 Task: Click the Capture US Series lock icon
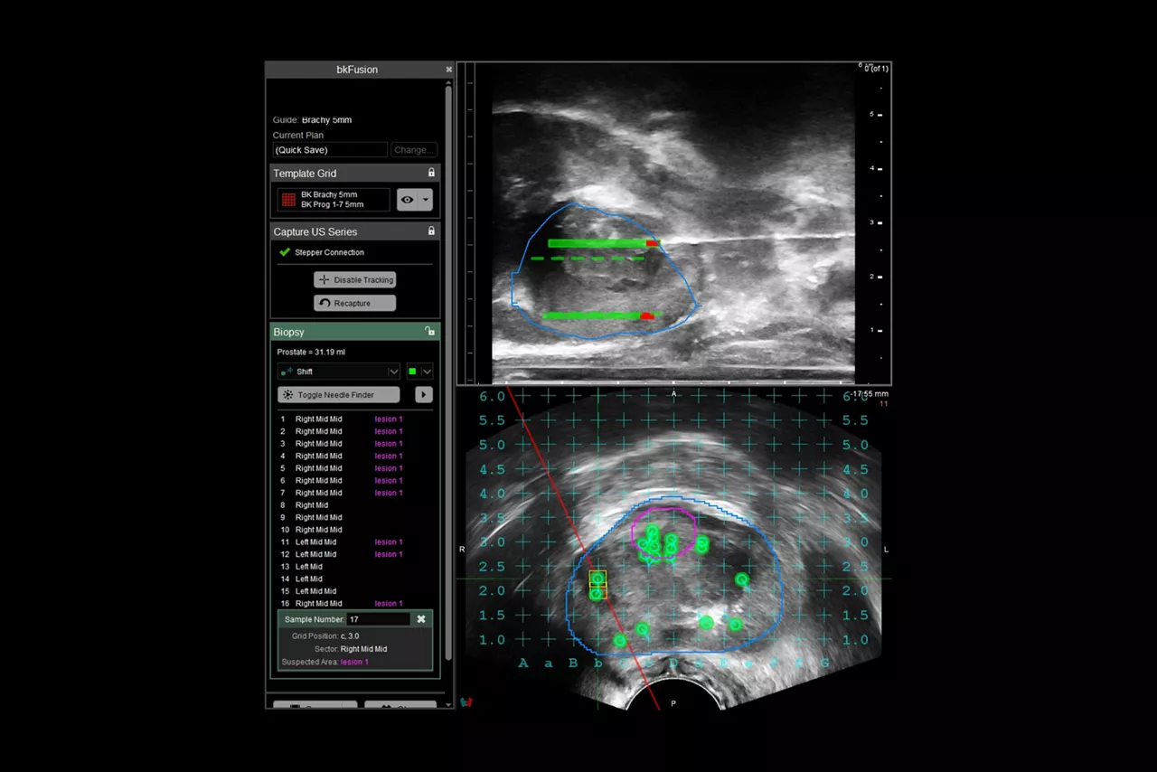(431, 231)
